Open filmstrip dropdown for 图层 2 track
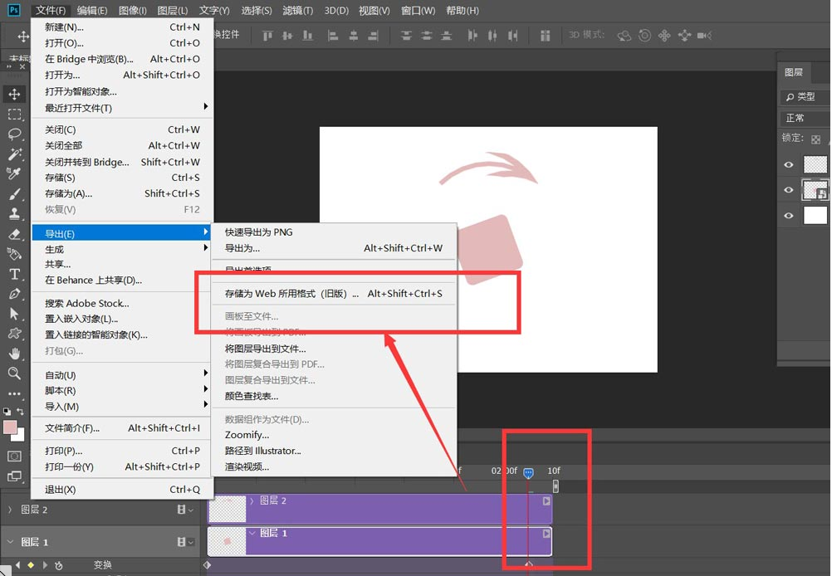This screenshot has height=576, width=832. [x=185, y=509]
